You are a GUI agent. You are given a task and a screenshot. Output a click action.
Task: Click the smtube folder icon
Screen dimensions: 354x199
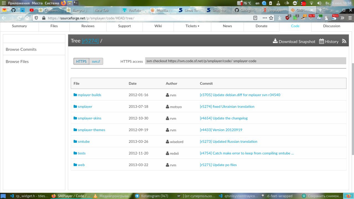(75, 141)
